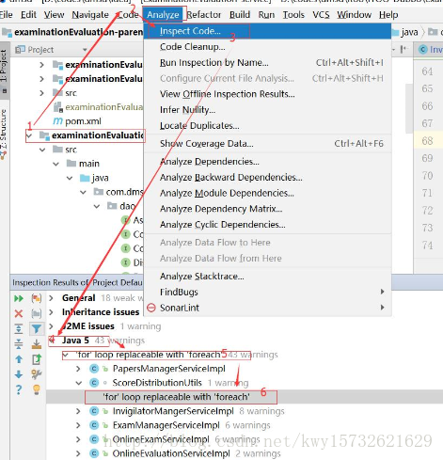443x460 pixels.
Task: Rerun inspection with green double-arrow icon
Action: [19, 298]
